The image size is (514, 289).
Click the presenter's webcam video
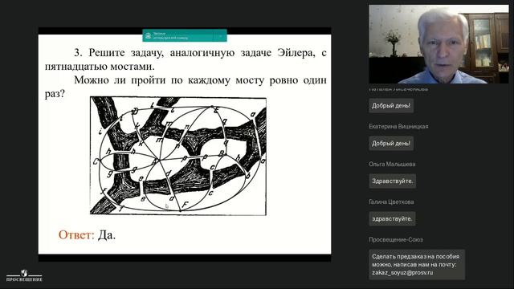(x=439, y=44)
